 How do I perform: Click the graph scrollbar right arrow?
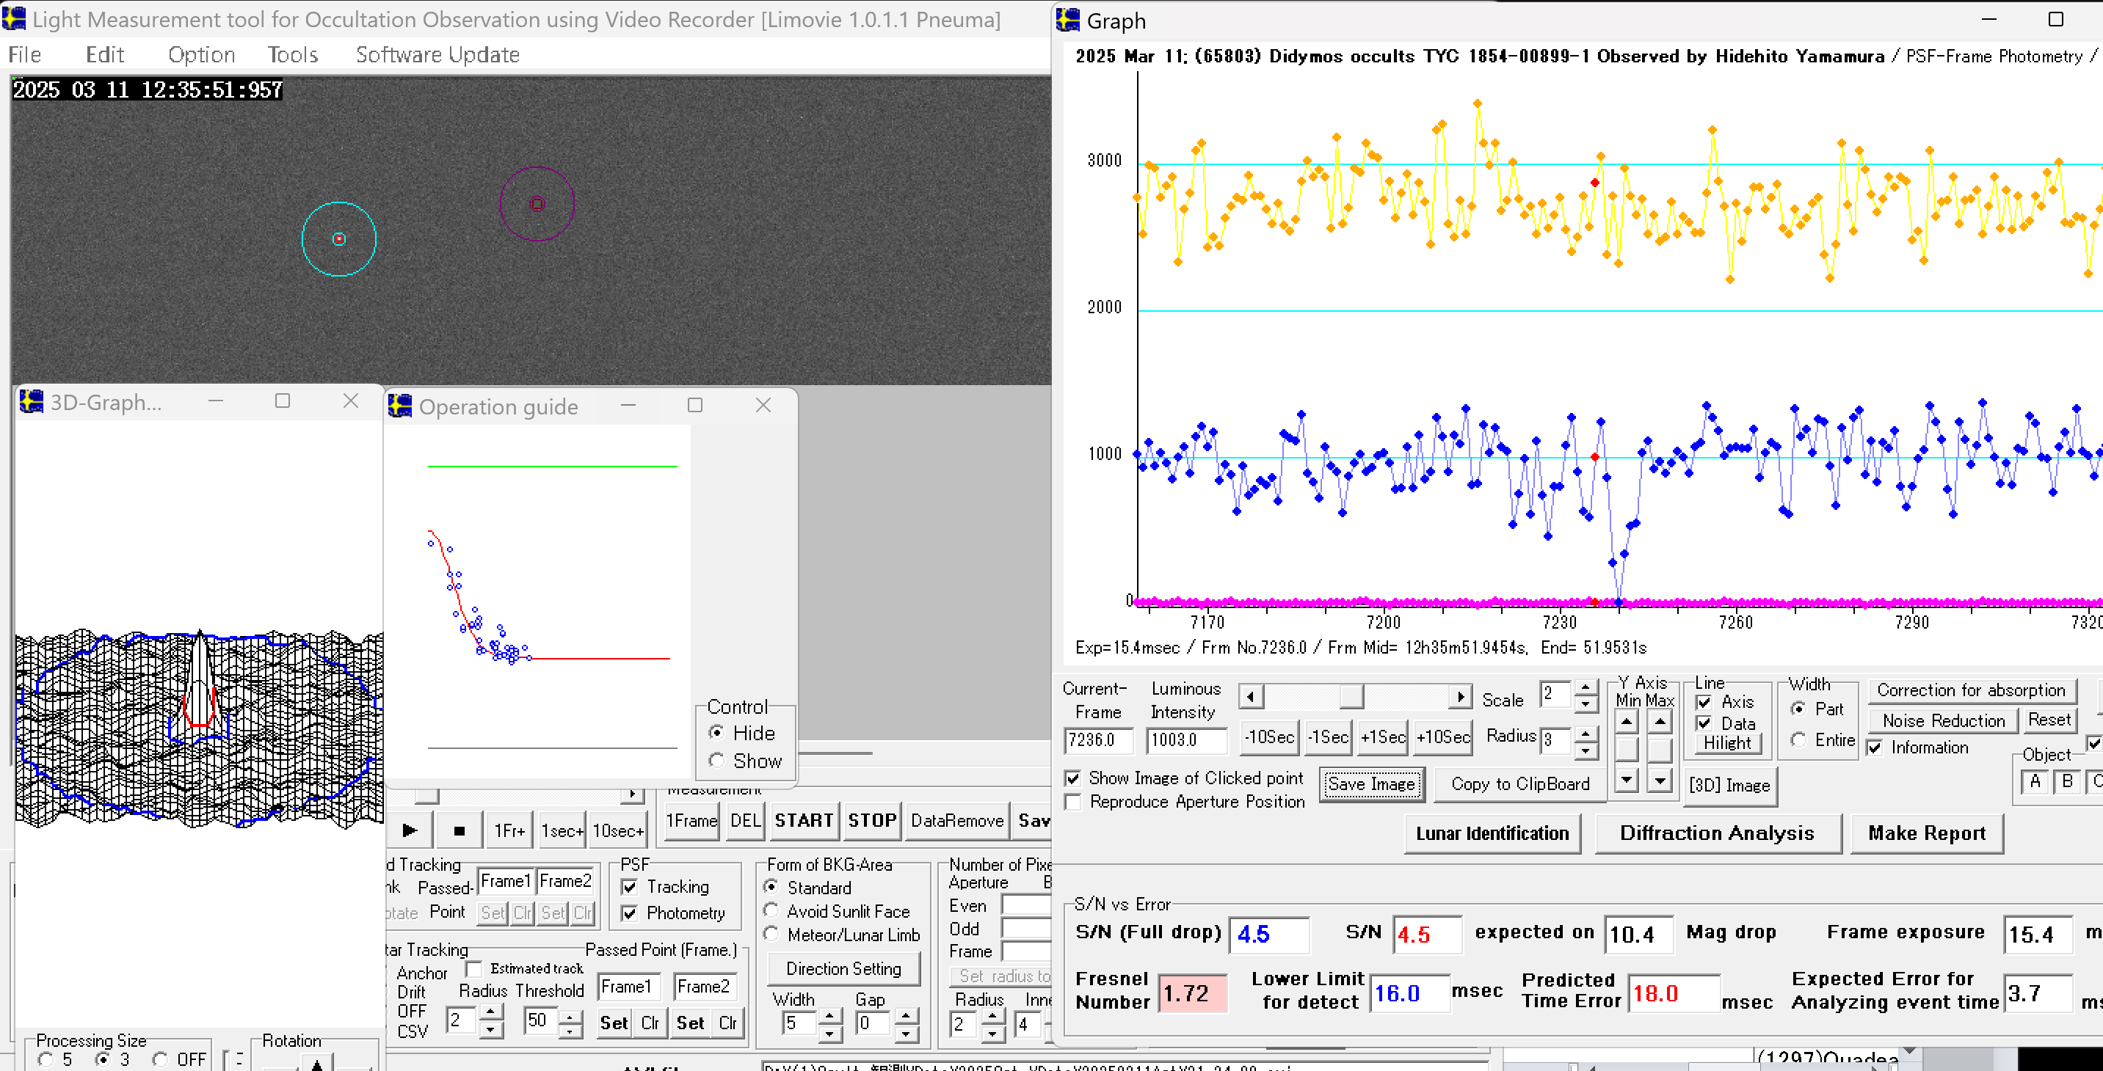pos(1461,697)
